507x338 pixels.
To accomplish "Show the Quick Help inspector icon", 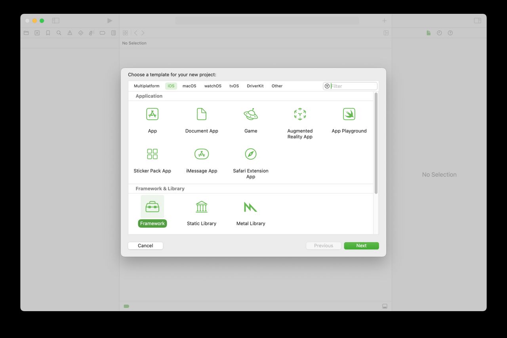I will 450,33.
